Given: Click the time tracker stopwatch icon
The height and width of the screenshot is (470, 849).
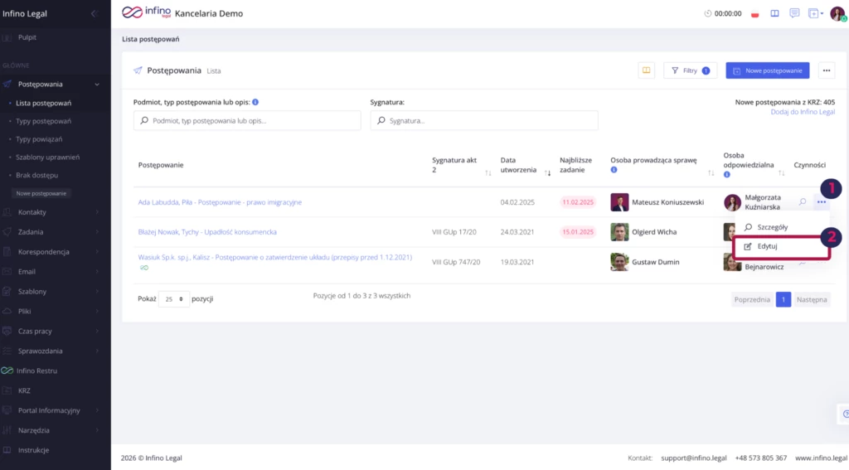Looking at the screenshot, I should (707, 14).
